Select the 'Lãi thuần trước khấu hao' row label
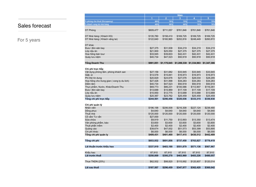Screen dimensions: 256x187 pos(99,146)
